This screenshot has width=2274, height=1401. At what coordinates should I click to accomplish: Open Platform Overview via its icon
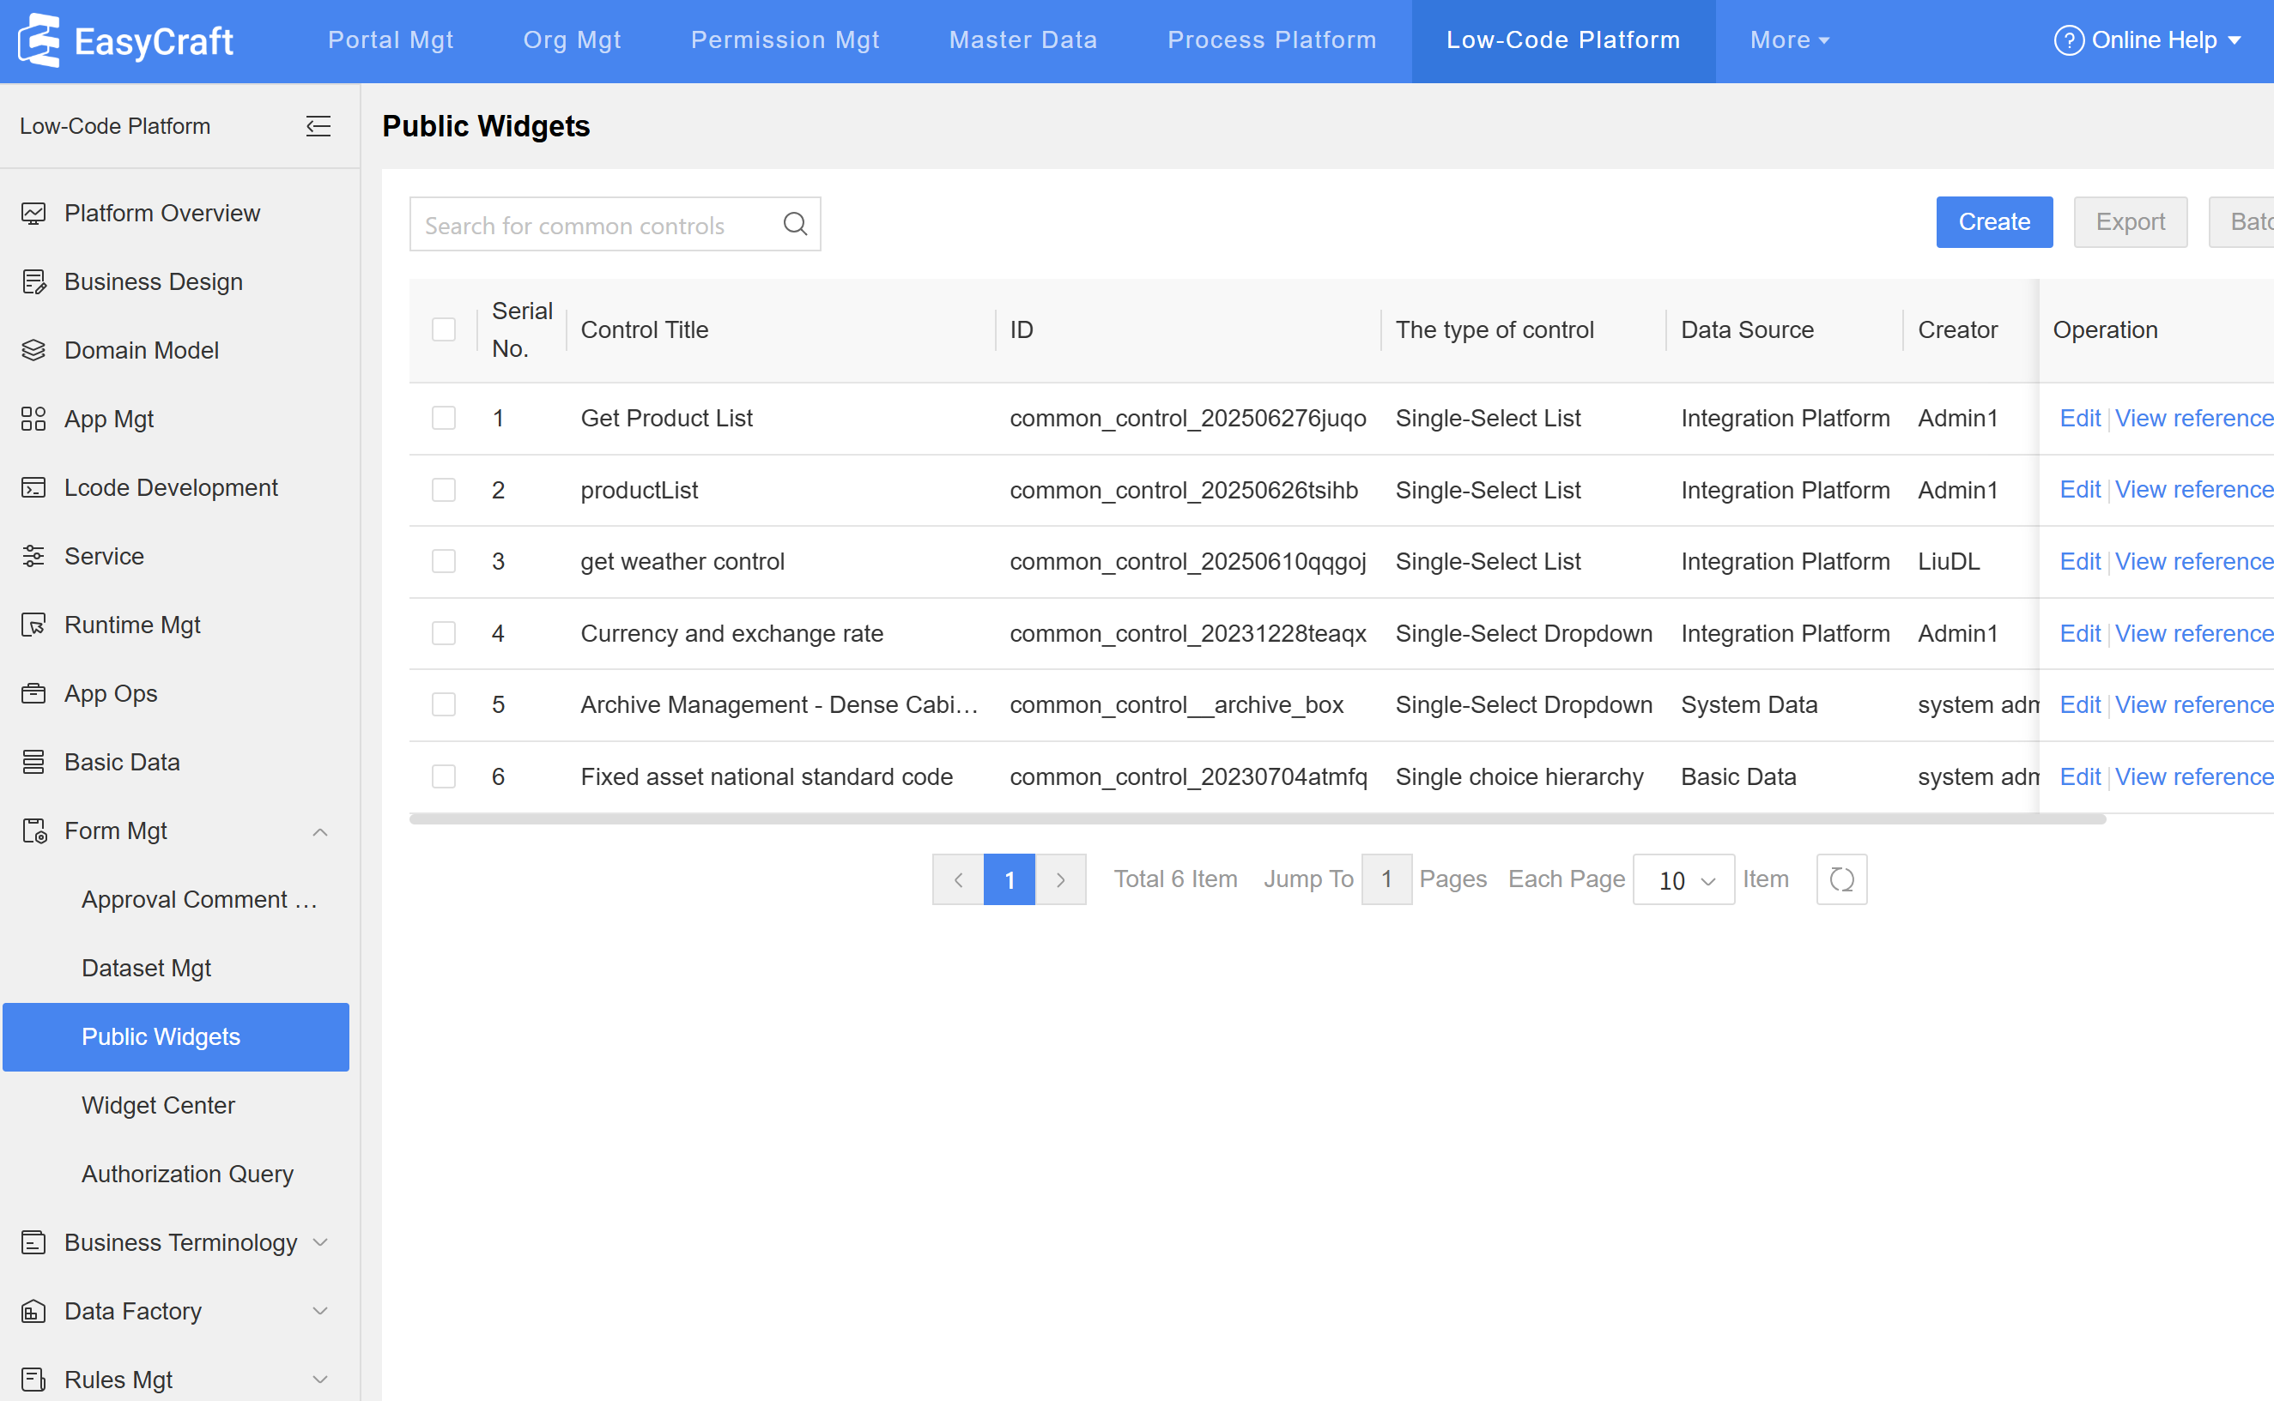[x=33, y=213]
